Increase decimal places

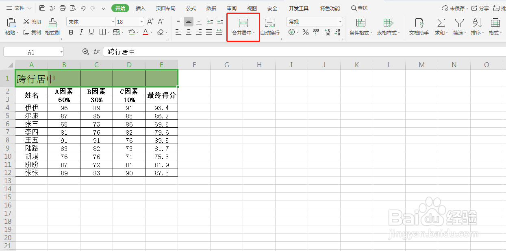coord(327,32)
